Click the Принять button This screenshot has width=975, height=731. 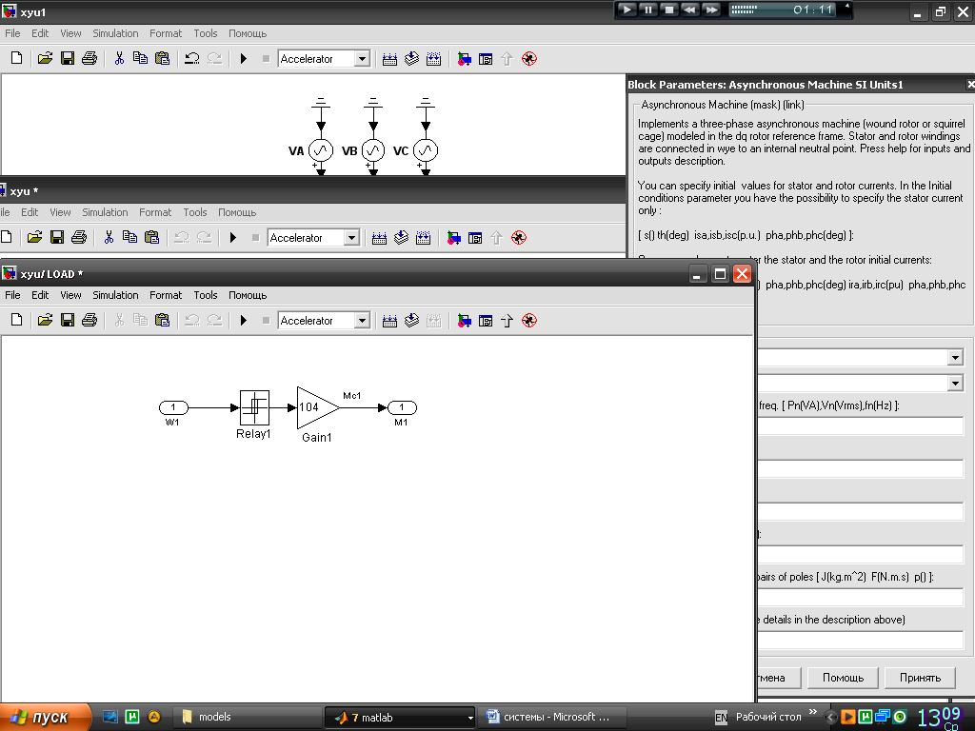tap(920, 678)
